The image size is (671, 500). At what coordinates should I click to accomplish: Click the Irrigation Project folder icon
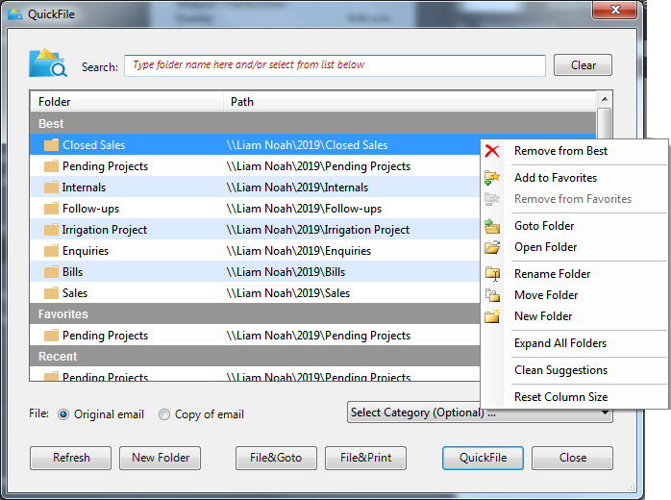[x=51, y=230]
